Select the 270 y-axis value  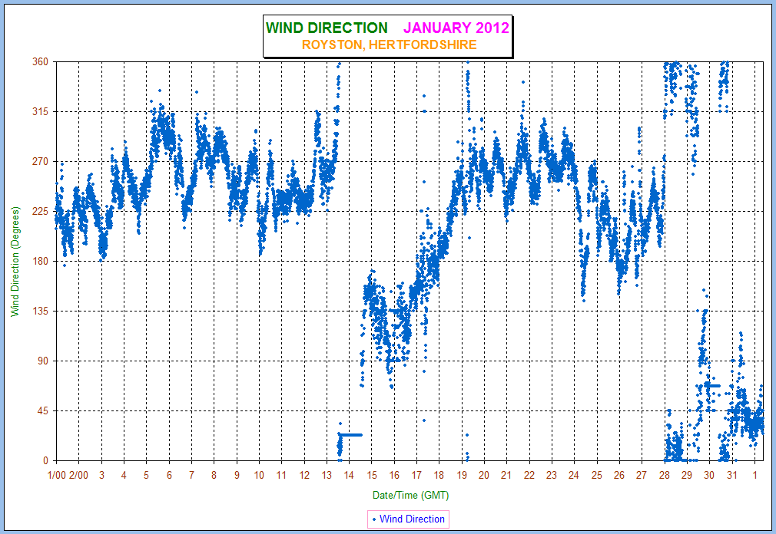coord(41,162)
